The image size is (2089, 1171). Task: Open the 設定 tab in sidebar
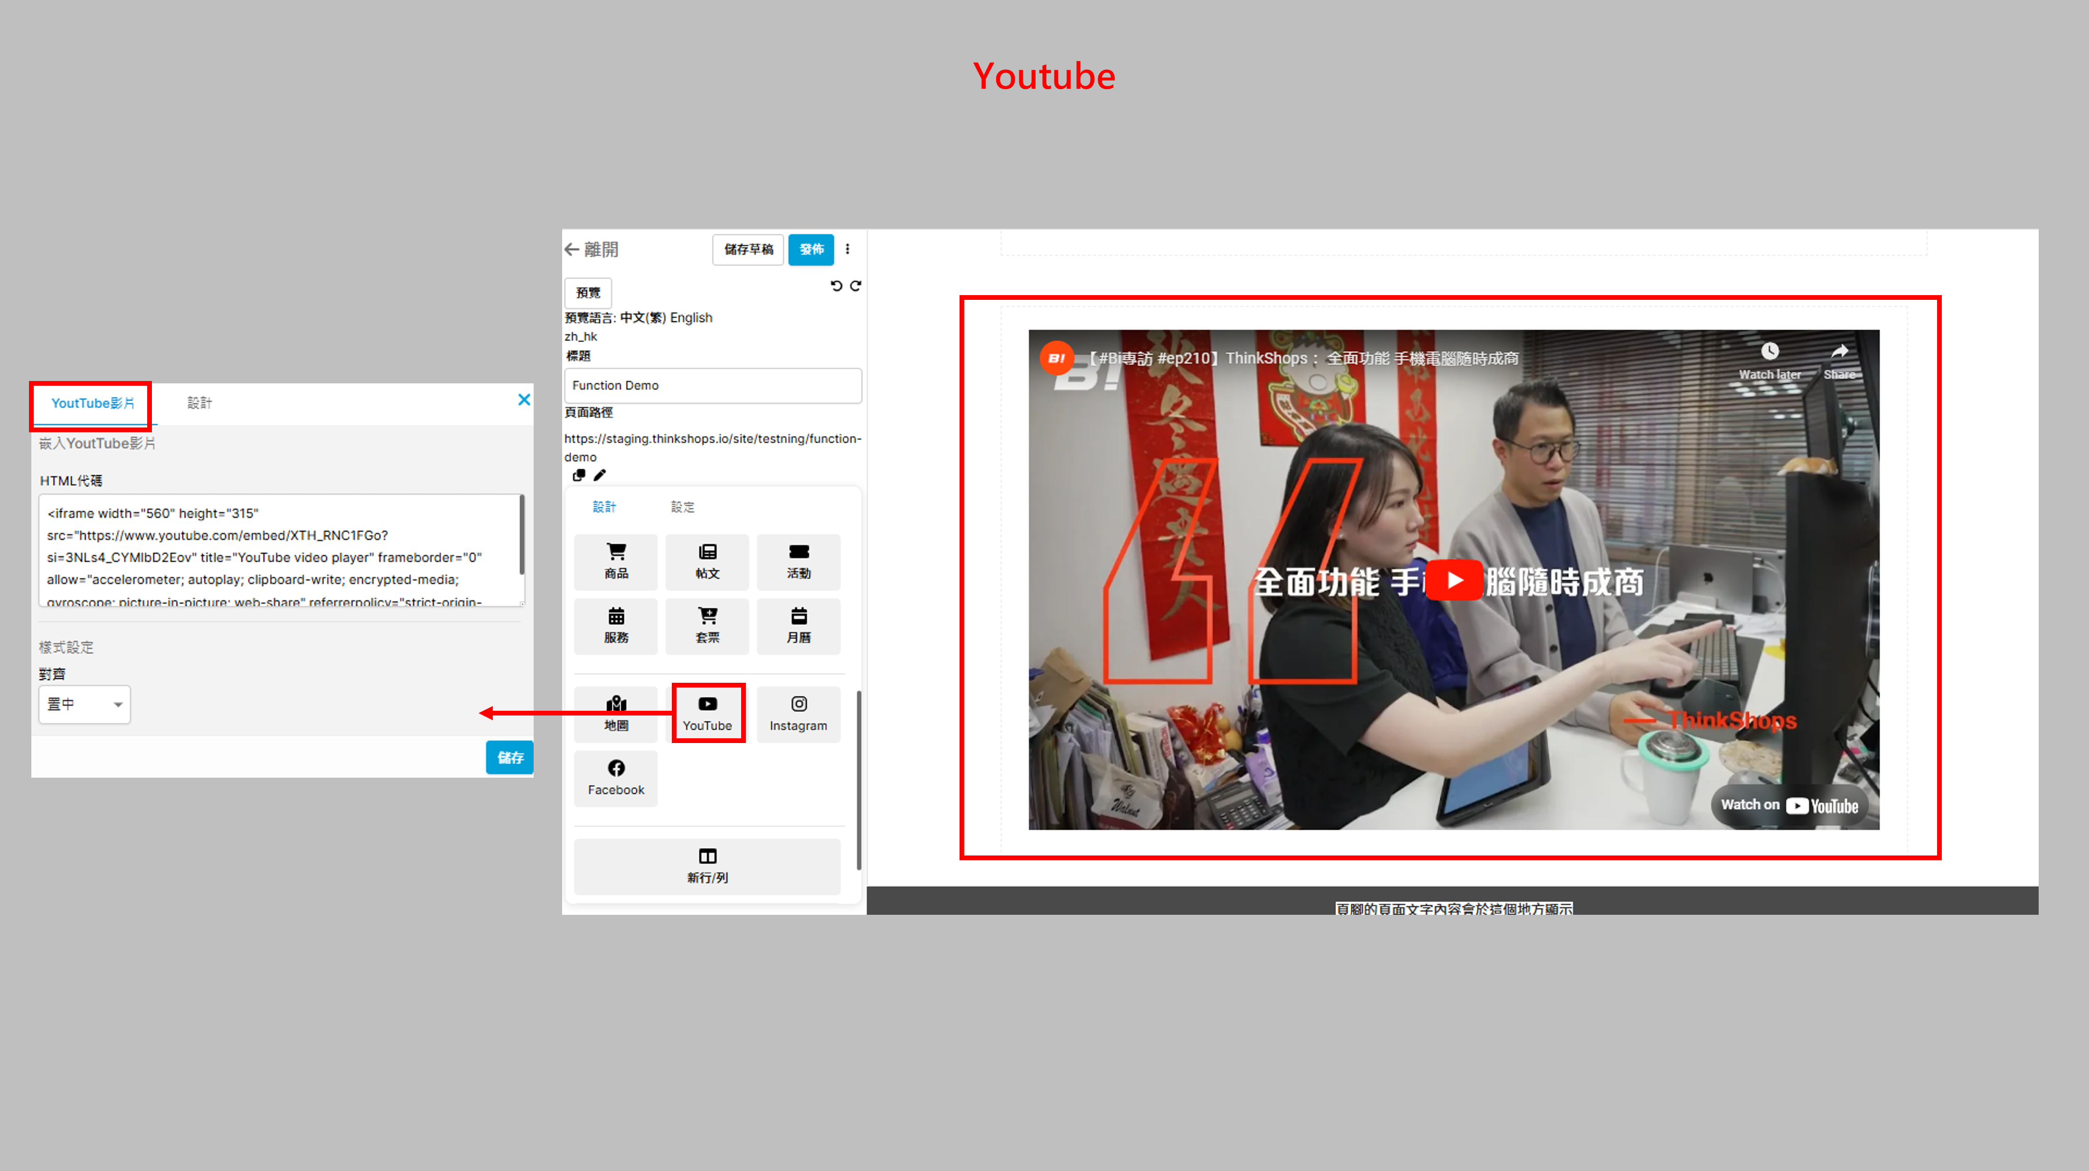[x=682, y=506]
